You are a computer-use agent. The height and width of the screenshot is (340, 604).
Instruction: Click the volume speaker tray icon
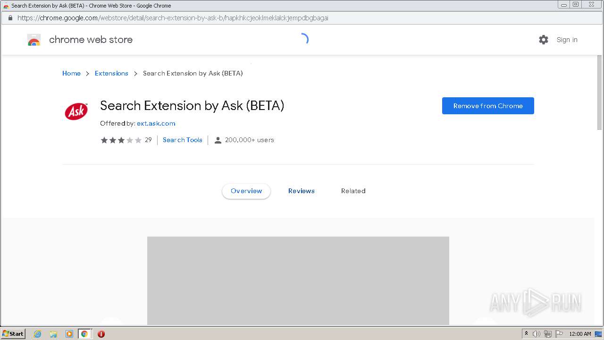point(537,334)
